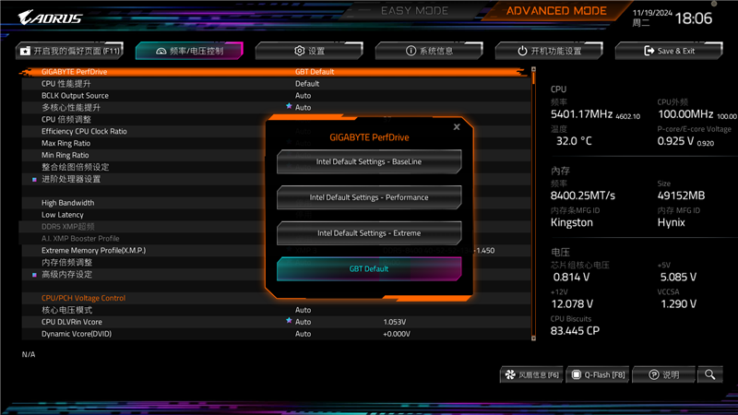
Task: Open the 说明 help button
Action: [x=663, y=374]
